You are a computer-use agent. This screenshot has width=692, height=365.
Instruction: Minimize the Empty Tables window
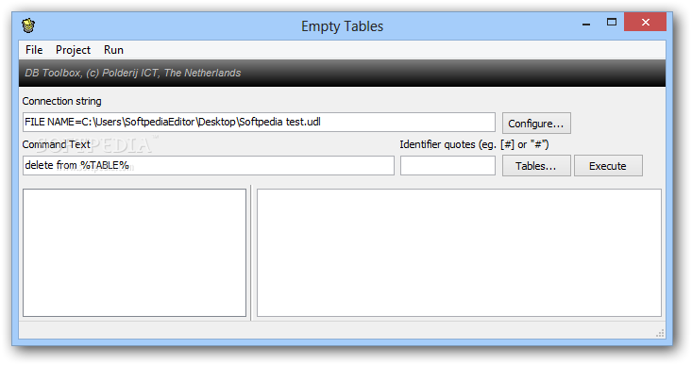click(x=586, y=24)
